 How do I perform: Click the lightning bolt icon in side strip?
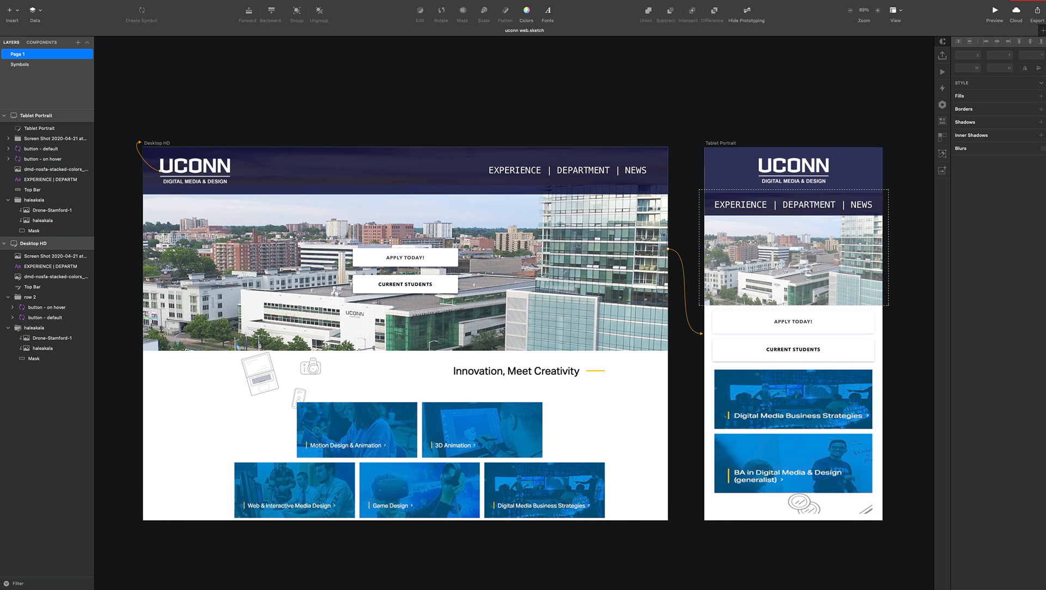pyautogui.click(x=942, y=88)
